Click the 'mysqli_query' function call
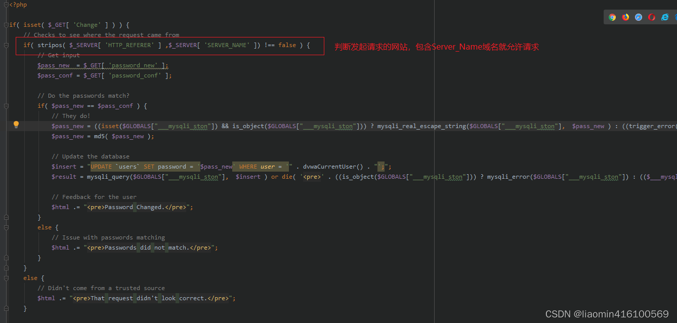Viewport: 677px width, 323px height. (108, 177)
